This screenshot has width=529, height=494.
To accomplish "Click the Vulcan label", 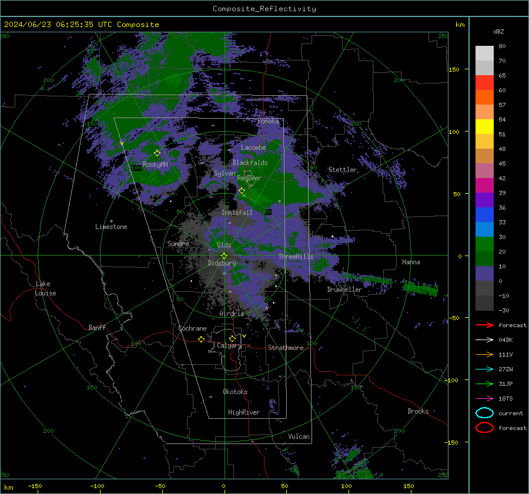I will coord(299,436).
